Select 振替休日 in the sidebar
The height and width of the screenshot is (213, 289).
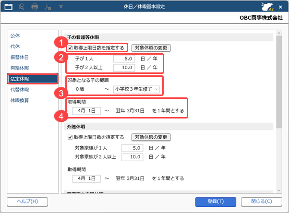(x=20, y=57)
